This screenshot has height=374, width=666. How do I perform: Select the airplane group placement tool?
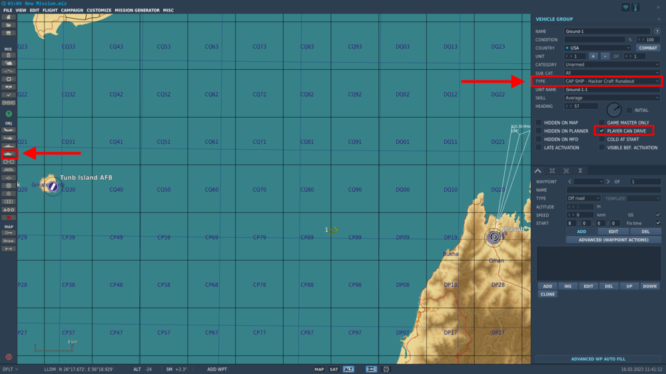pyautogui.click(x=9, y=130)
